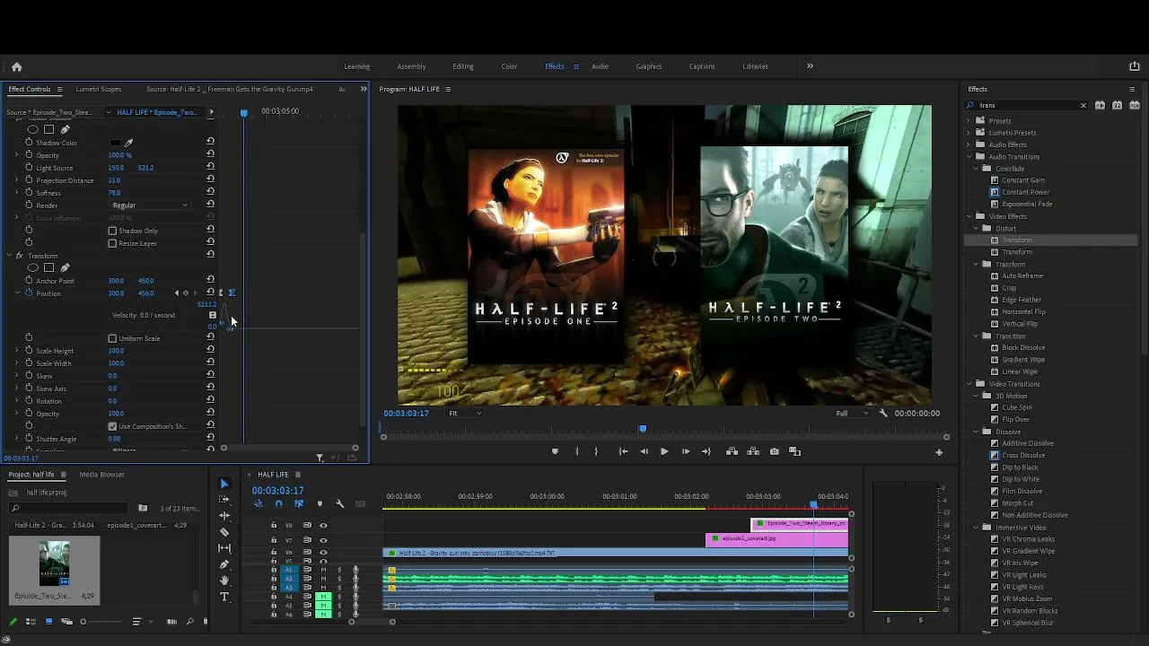The height and width of the screenshot is (646, 1149).
Task: Hide track V8 with its eye icon
Action: pos(323,526)
